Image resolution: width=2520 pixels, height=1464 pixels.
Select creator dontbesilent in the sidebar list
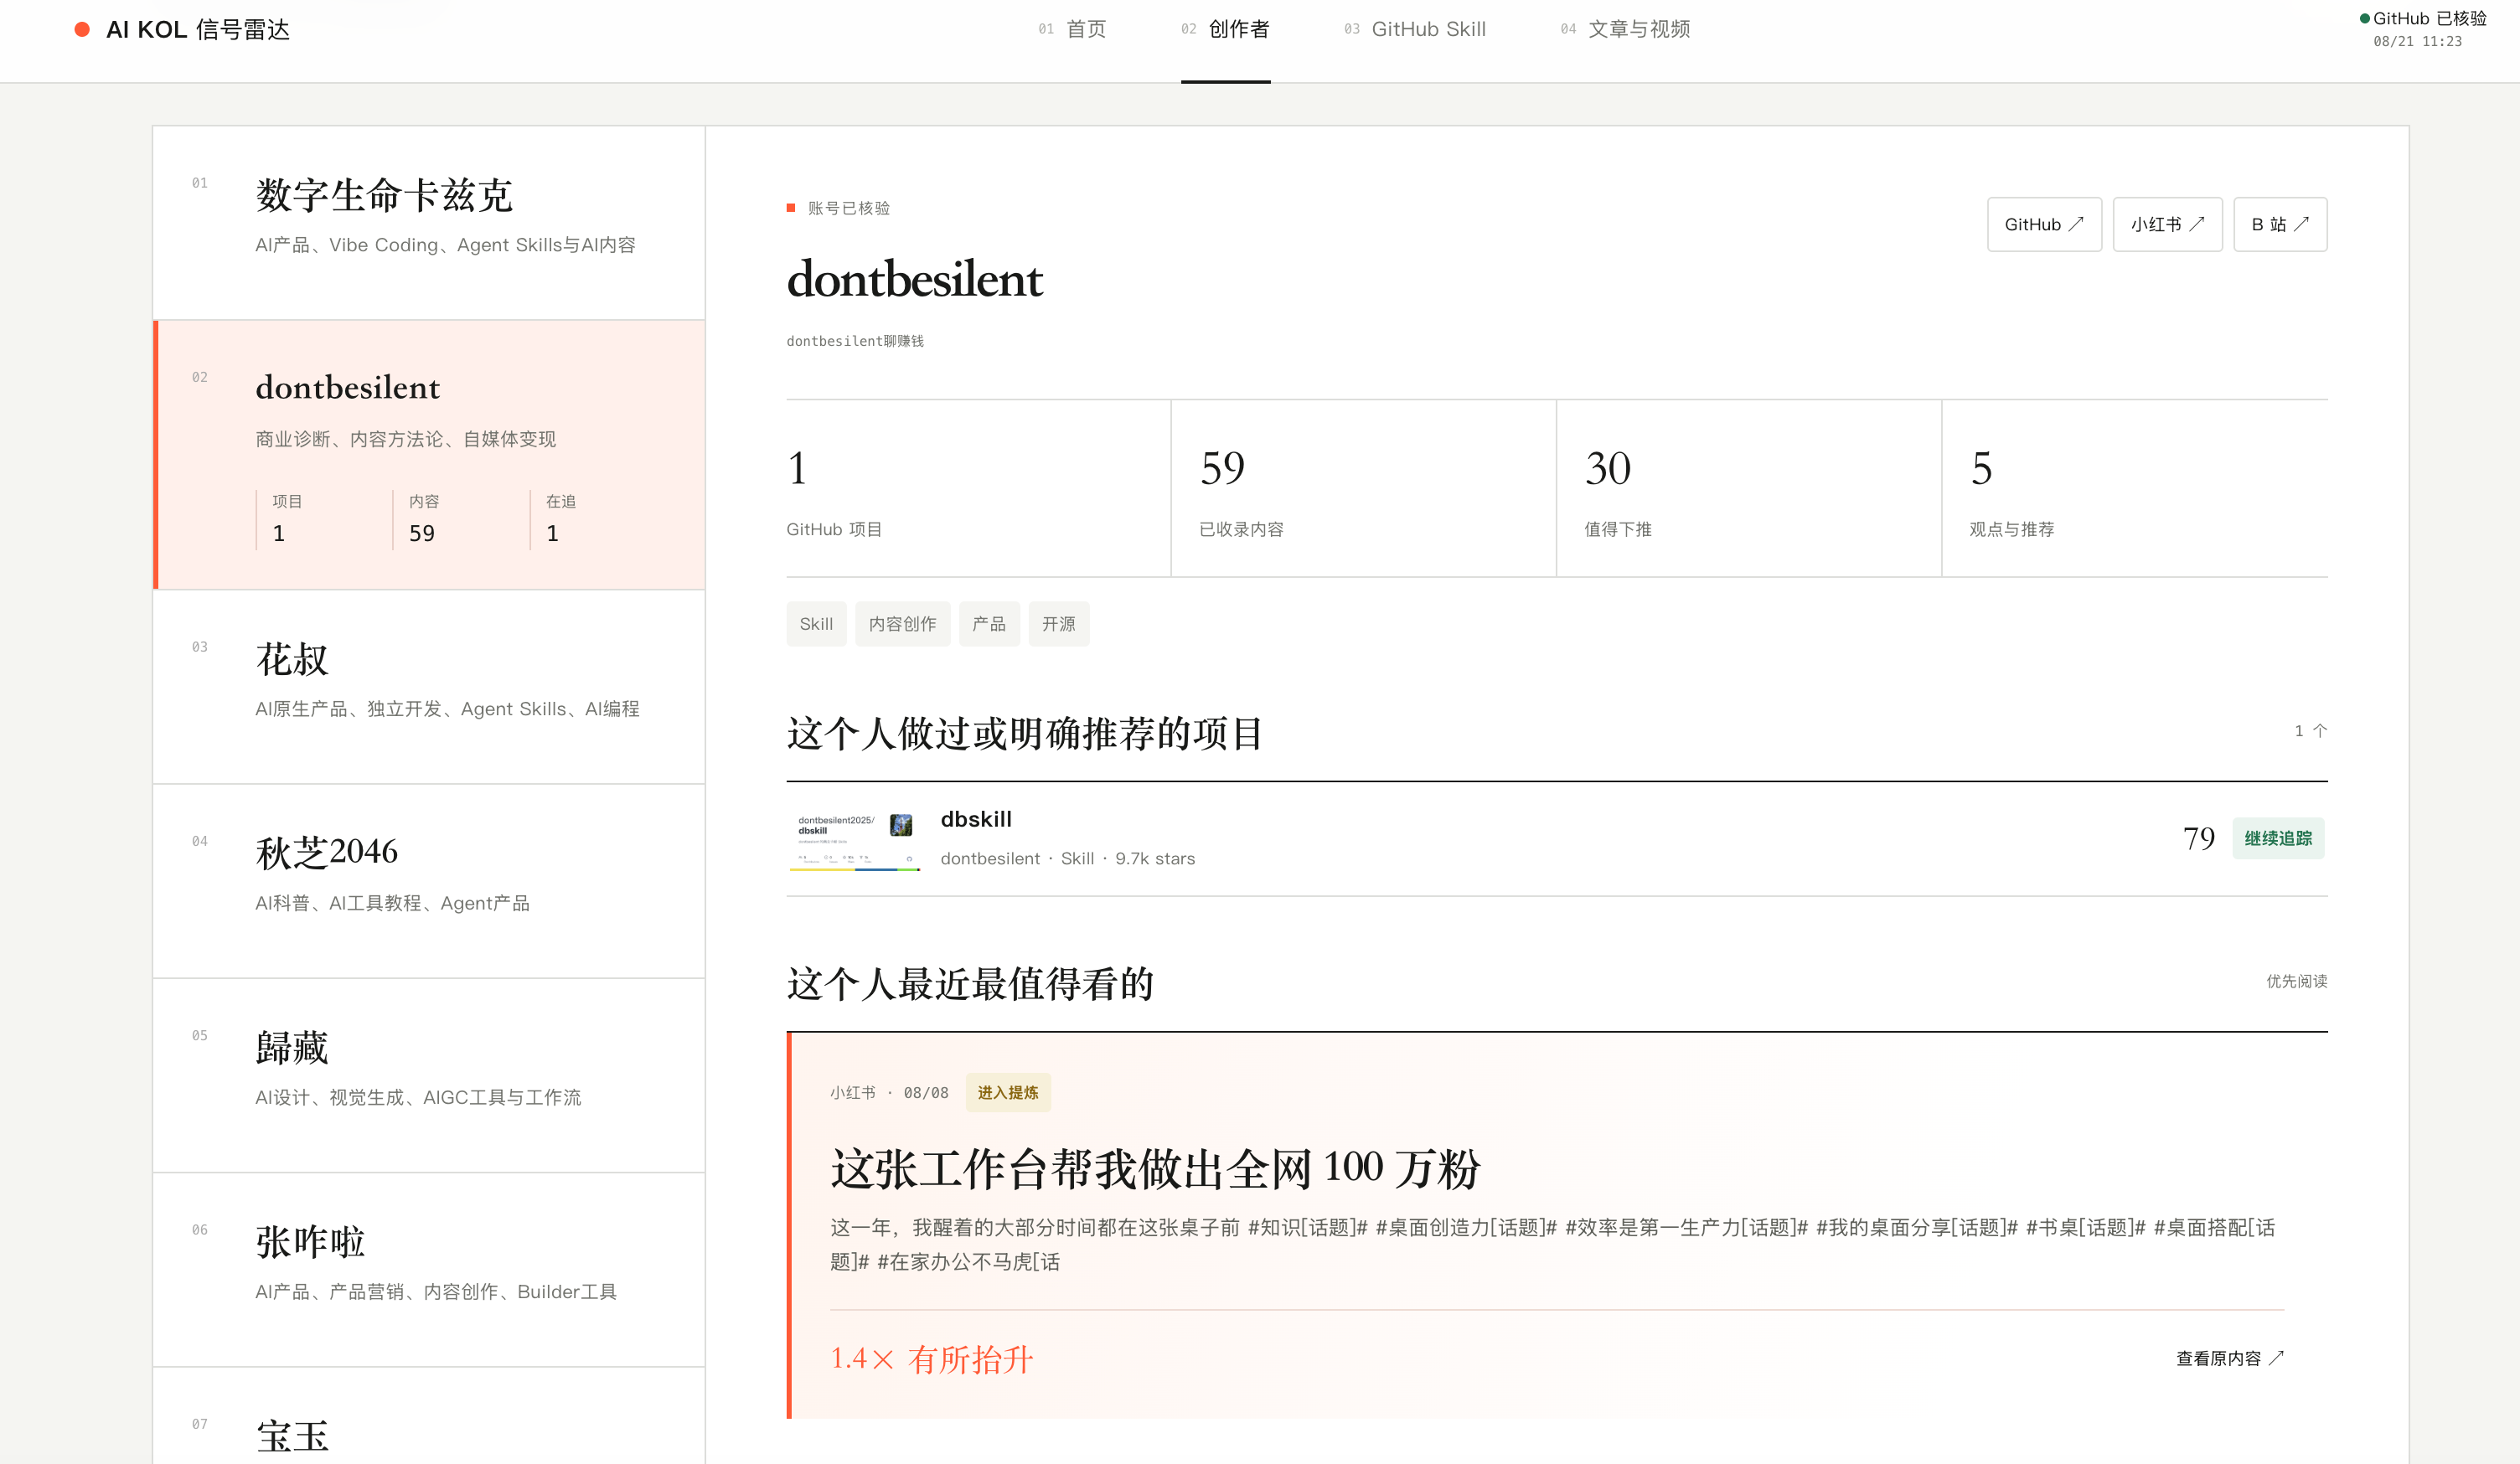click(429, 455)
